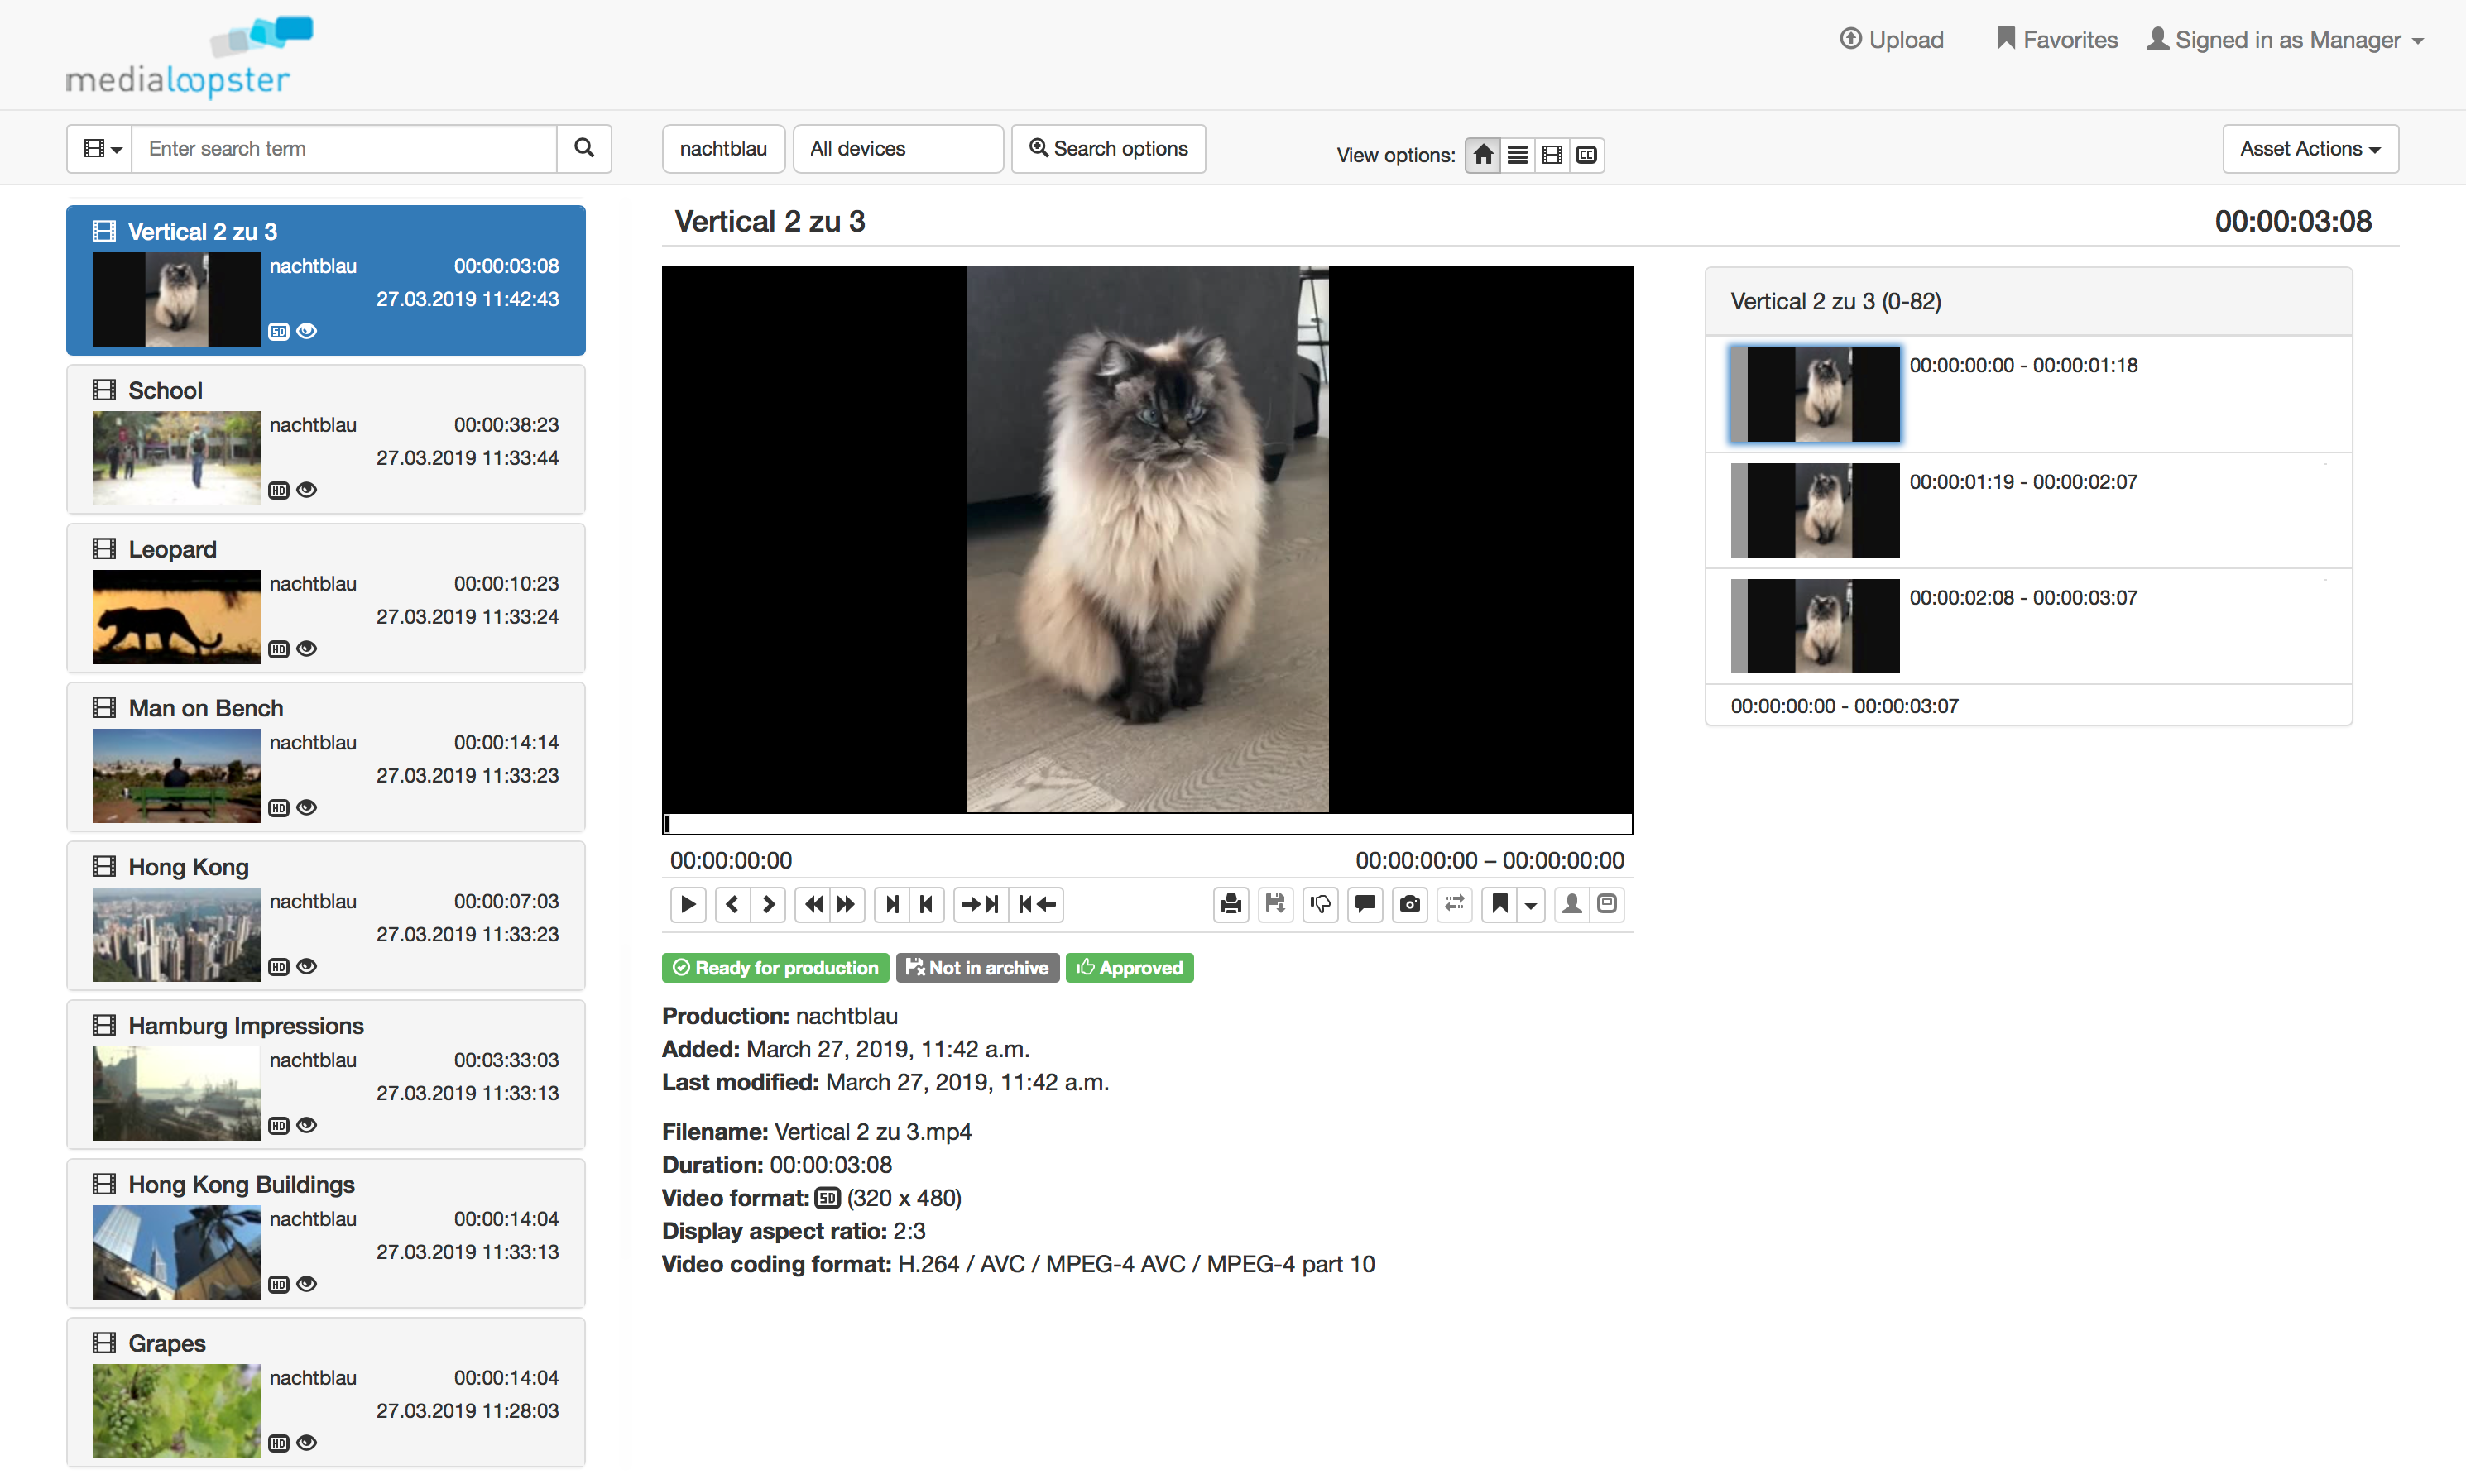Expand the bookmark dropdown arrow below the player
The image size is (2466, 1484).
click(x=1531, y=905)
